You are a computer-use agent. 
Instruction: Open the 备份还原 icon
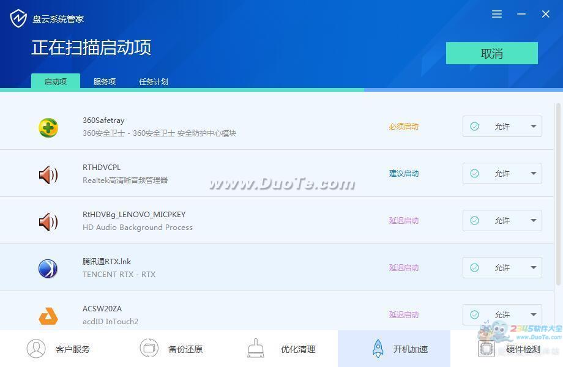coord(149,349)
